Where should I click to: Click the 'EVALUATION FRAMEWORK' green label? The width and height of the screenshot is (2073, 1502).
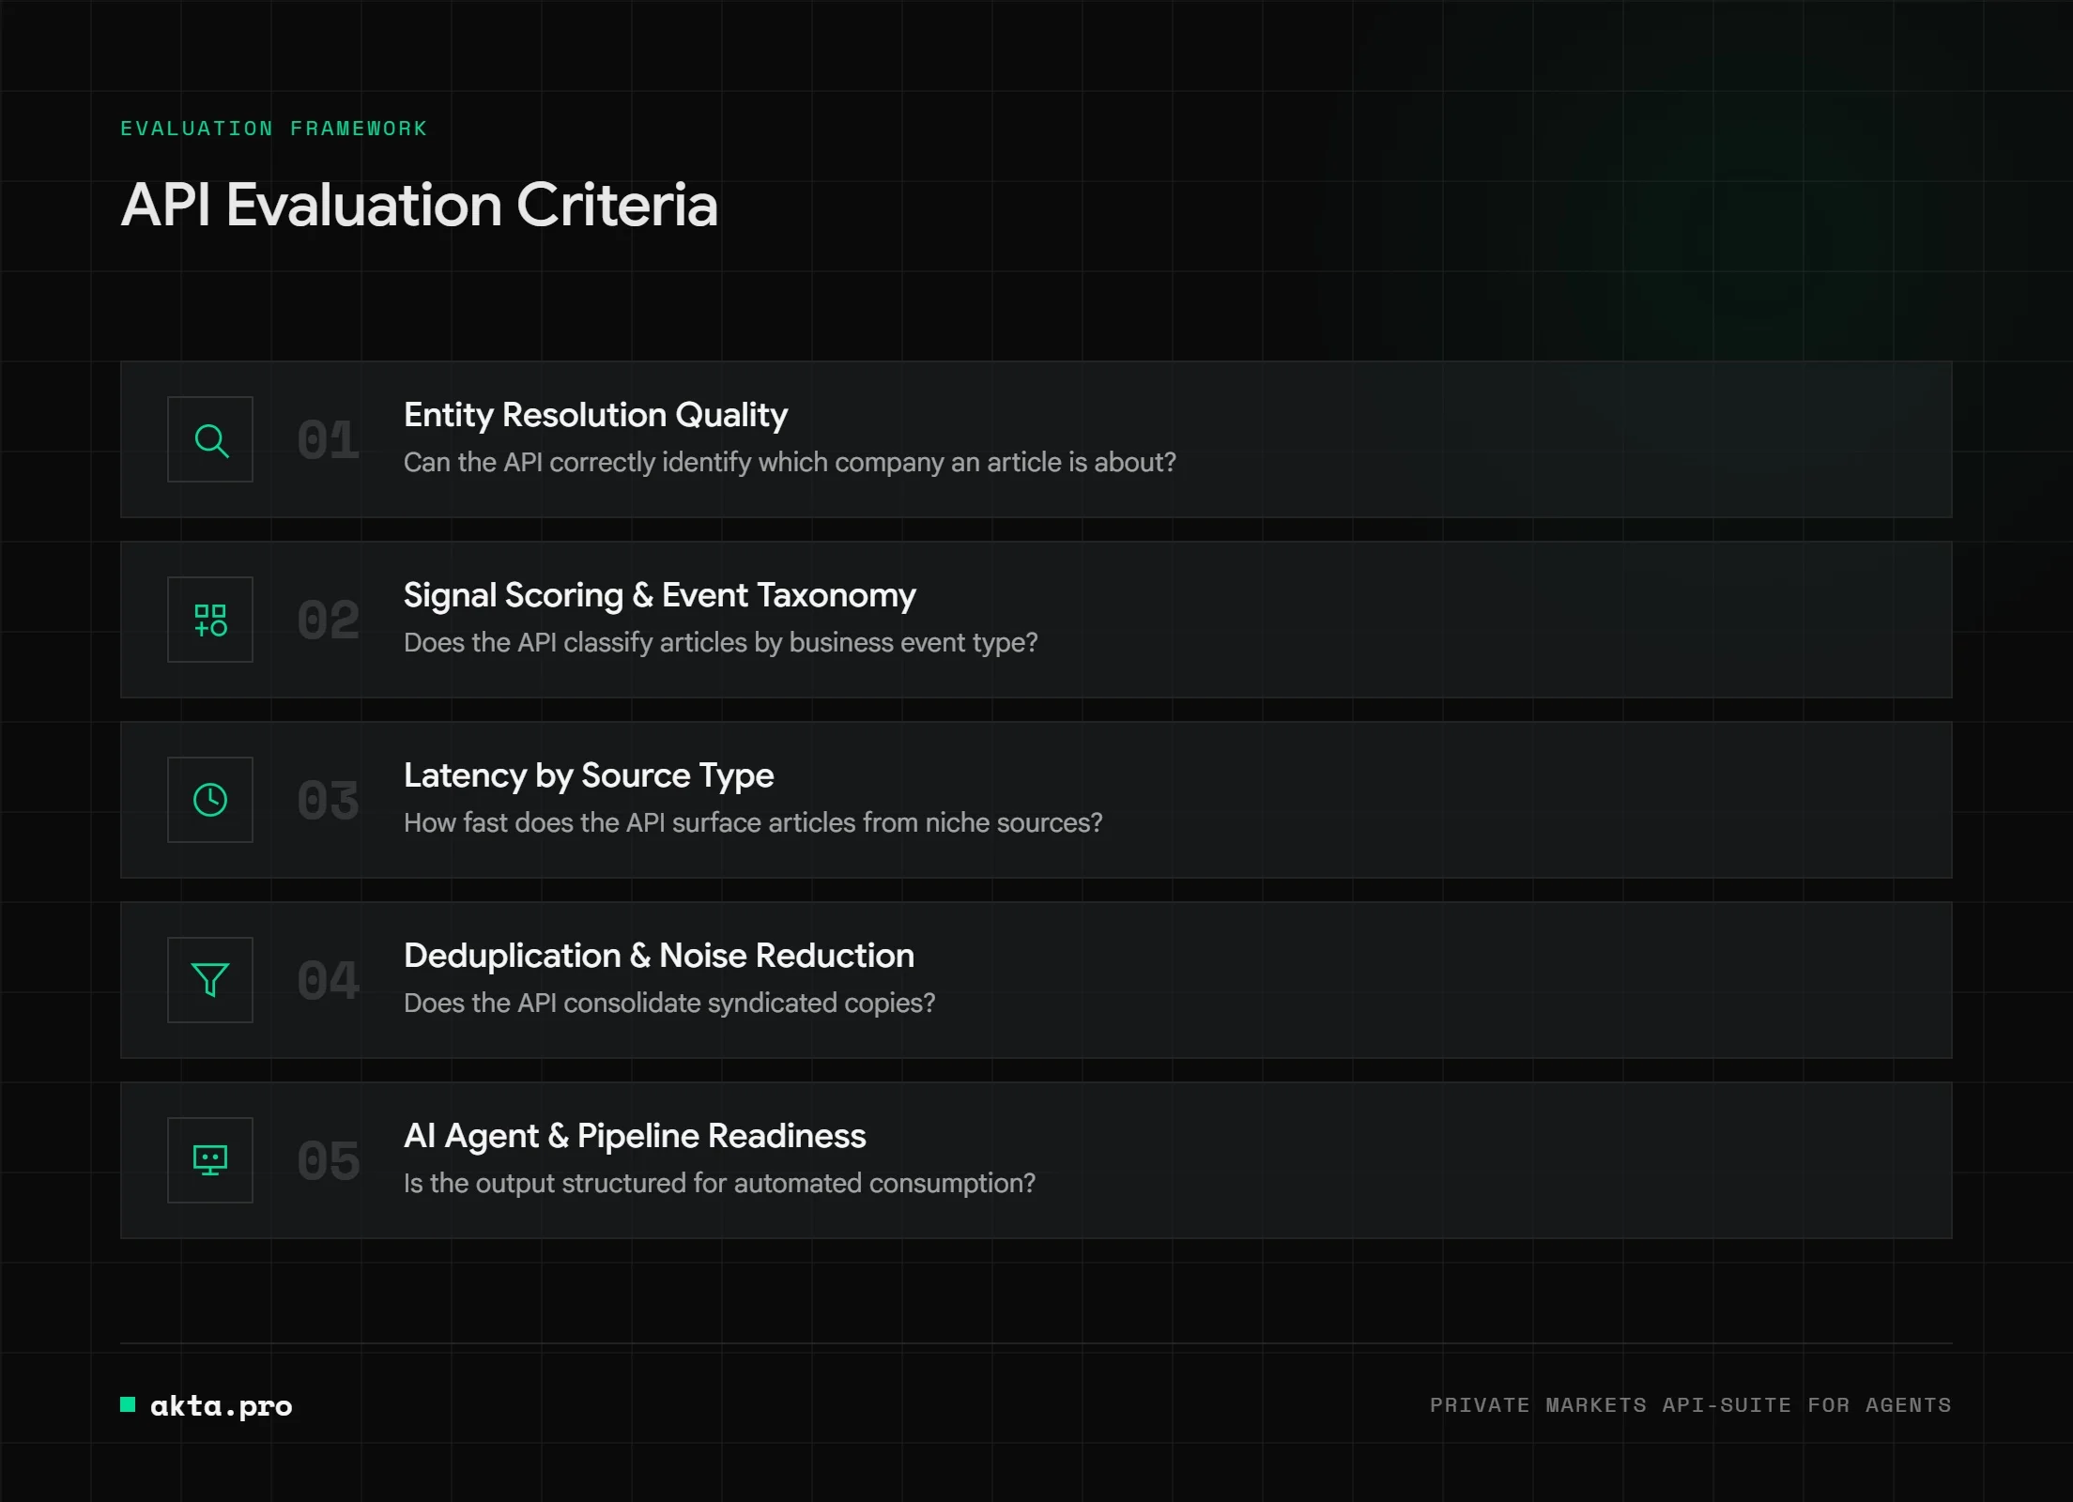tap(273, 129)
